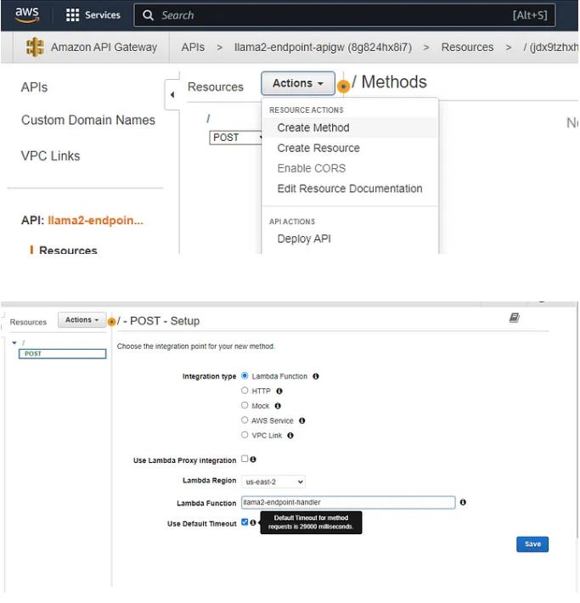Click Lambda Function name input field
Screen dimensions: 580x603
[x=348, y=502]
